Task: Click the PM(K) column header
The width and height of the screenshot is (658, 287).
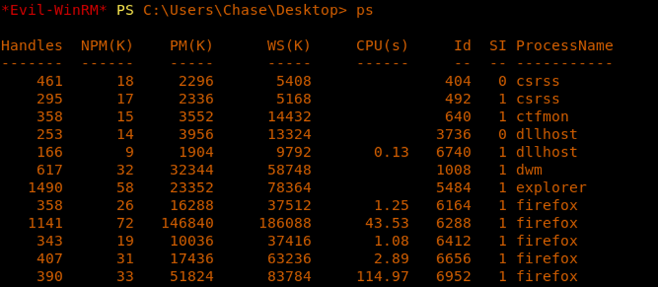Action: pos(191,46)
